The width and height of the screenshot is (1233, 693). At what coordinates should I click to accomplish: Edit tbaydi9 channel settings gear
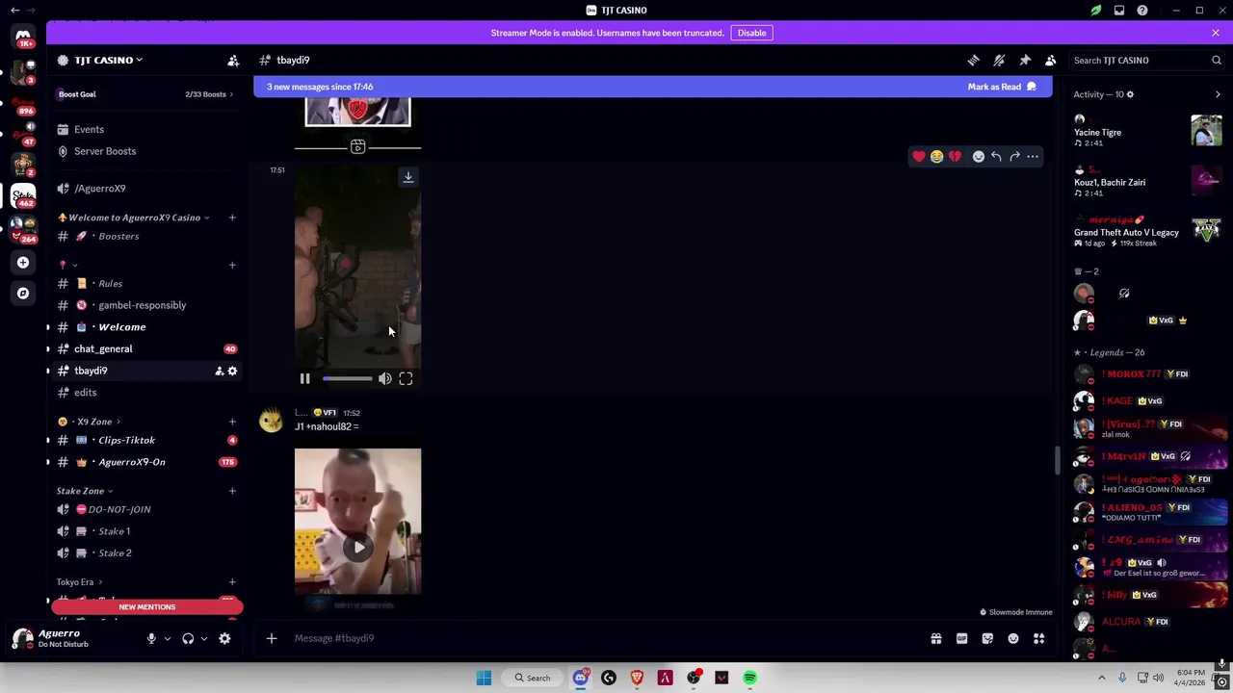(232, 371)
